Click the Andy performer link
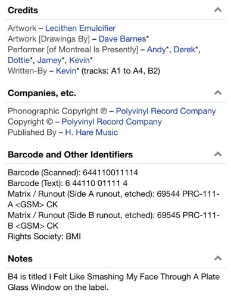Viewport: 231px width, 297px height. coord(157,49)
